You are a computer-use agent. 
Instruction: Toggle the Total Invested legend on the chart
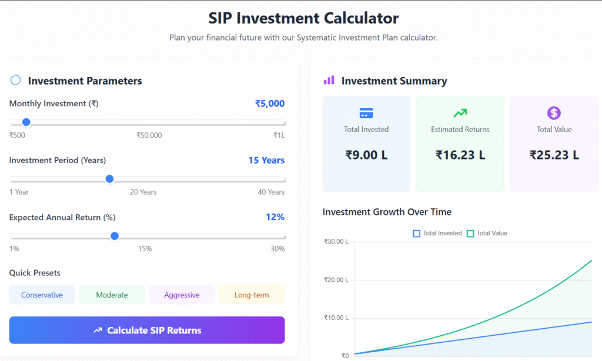click(x=439, y=233)
